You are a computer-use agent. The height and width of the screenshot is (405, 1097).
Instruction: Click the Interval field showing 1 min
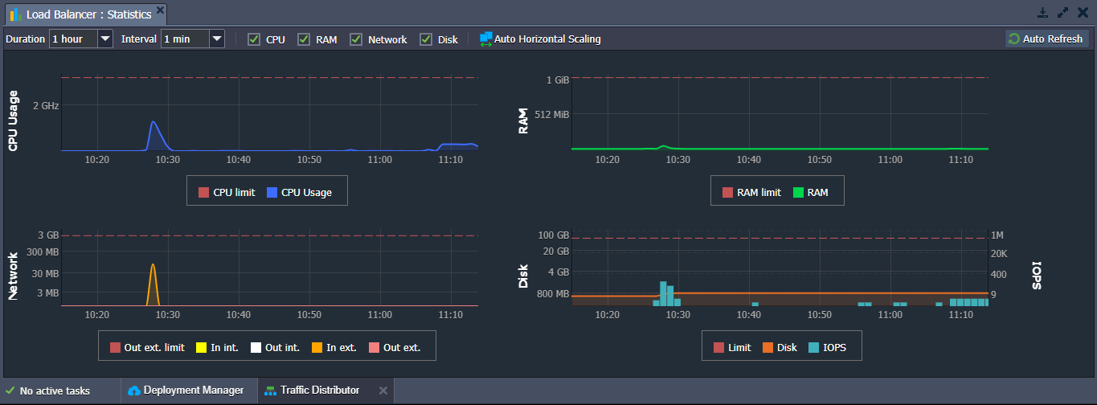click(185, 39)
